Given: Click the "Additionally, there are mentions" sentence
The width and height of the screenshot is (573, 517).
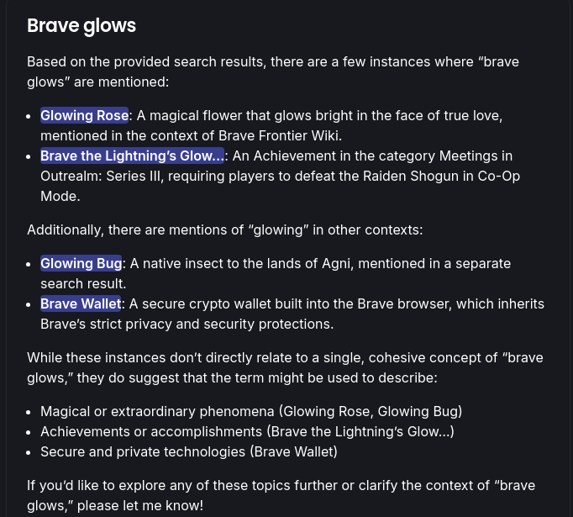Looking at the screenshot, I should 224,230.
